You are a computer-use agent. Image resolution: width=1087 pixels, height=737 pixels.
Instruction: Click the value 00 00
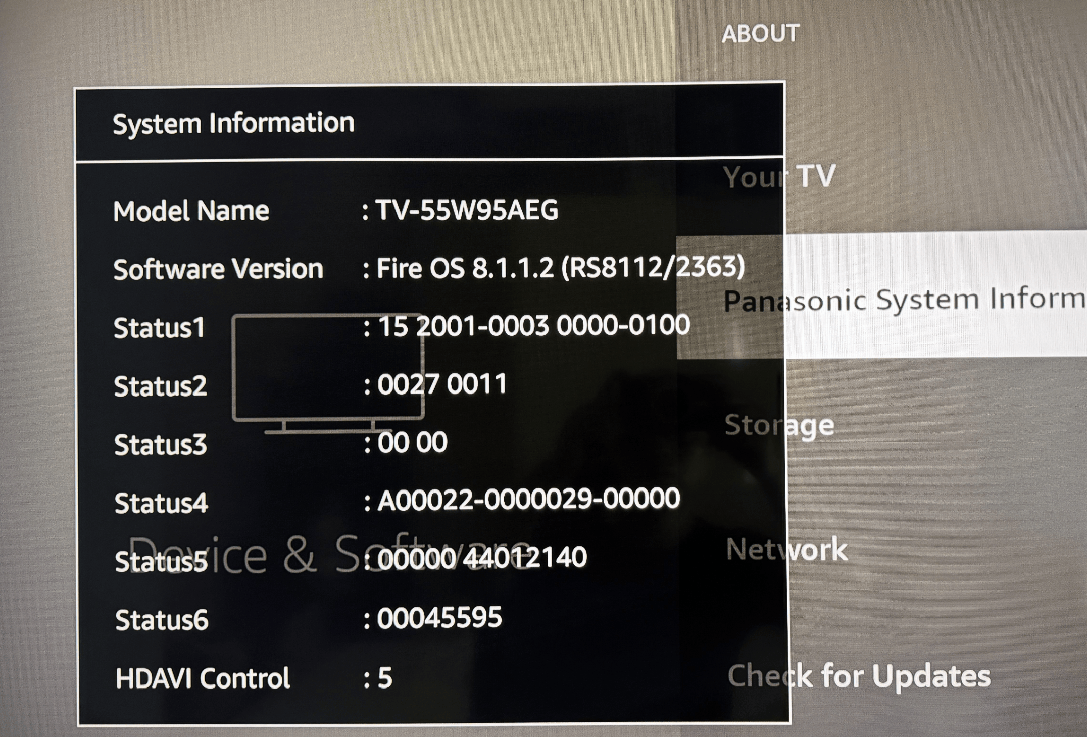point(412,442)
